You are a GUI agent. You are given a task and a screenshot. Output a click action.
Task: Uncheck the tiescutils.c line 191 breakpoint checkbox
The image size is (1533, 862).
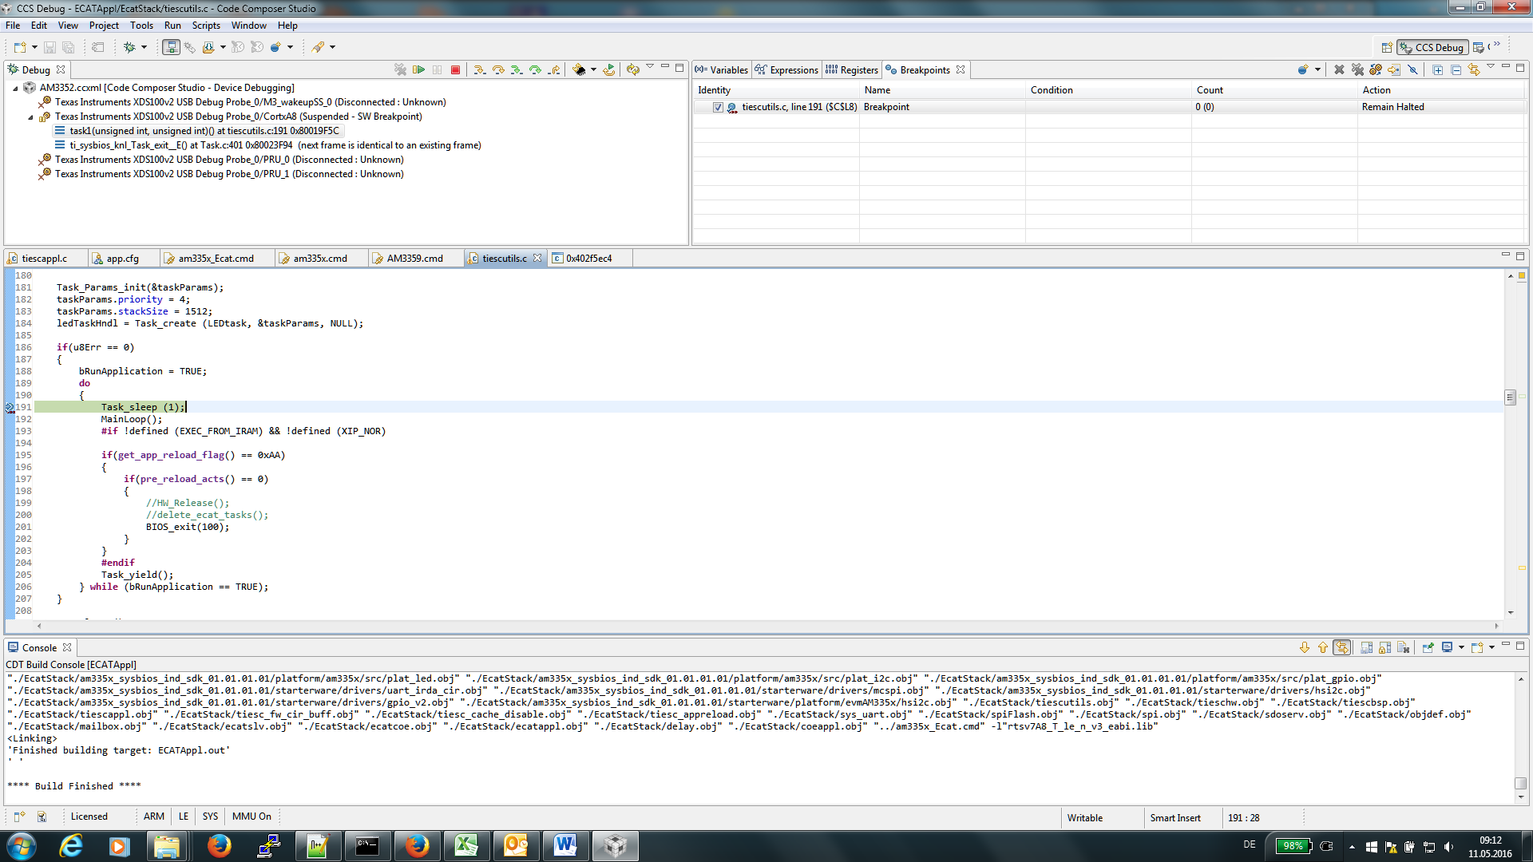pyautogui.click(x=718, y=107)
